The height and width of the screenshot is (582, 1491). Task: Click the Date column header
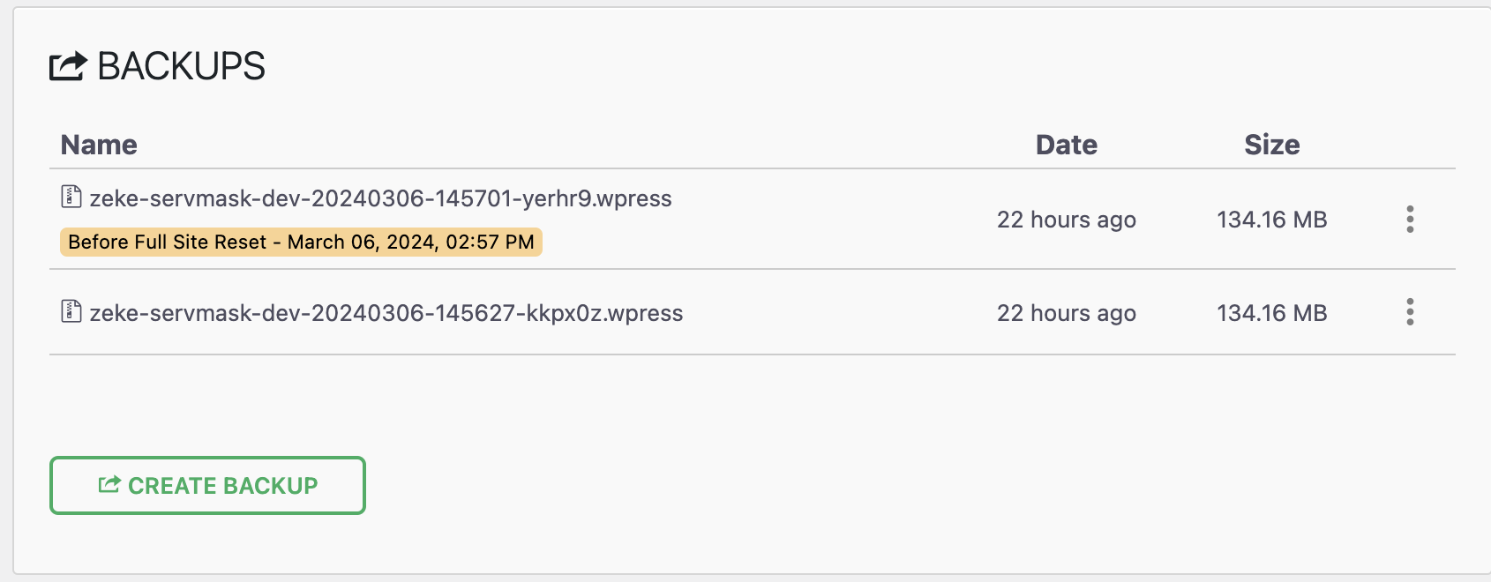[x=1066, y=145]
